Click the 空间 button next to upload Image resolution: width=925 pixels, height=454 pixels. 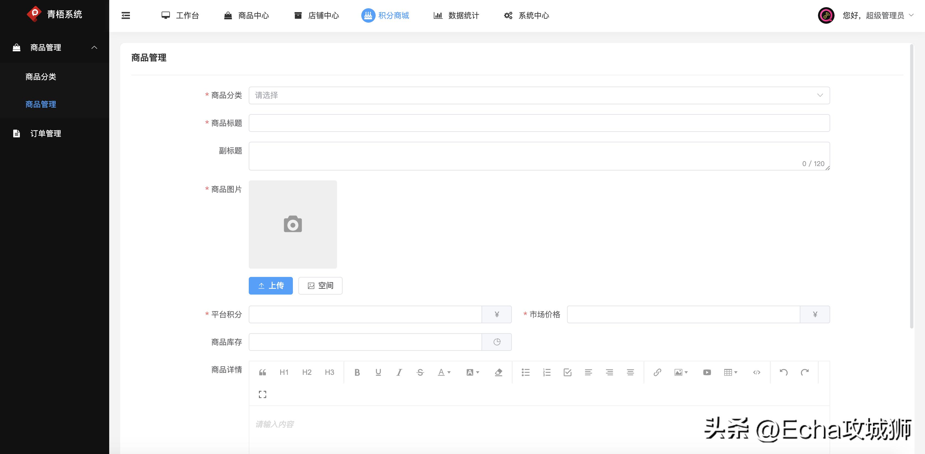(320, 285)
